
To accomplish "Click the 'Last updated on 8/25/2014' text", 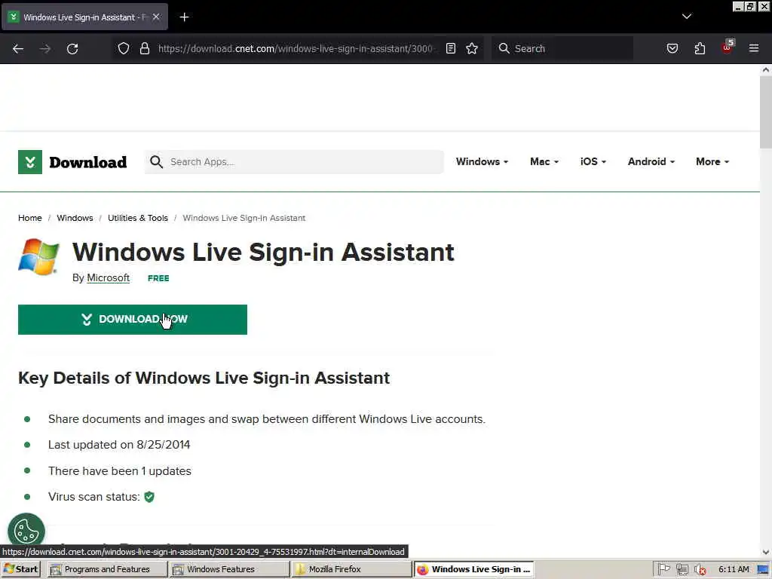I will coord(119,445).
